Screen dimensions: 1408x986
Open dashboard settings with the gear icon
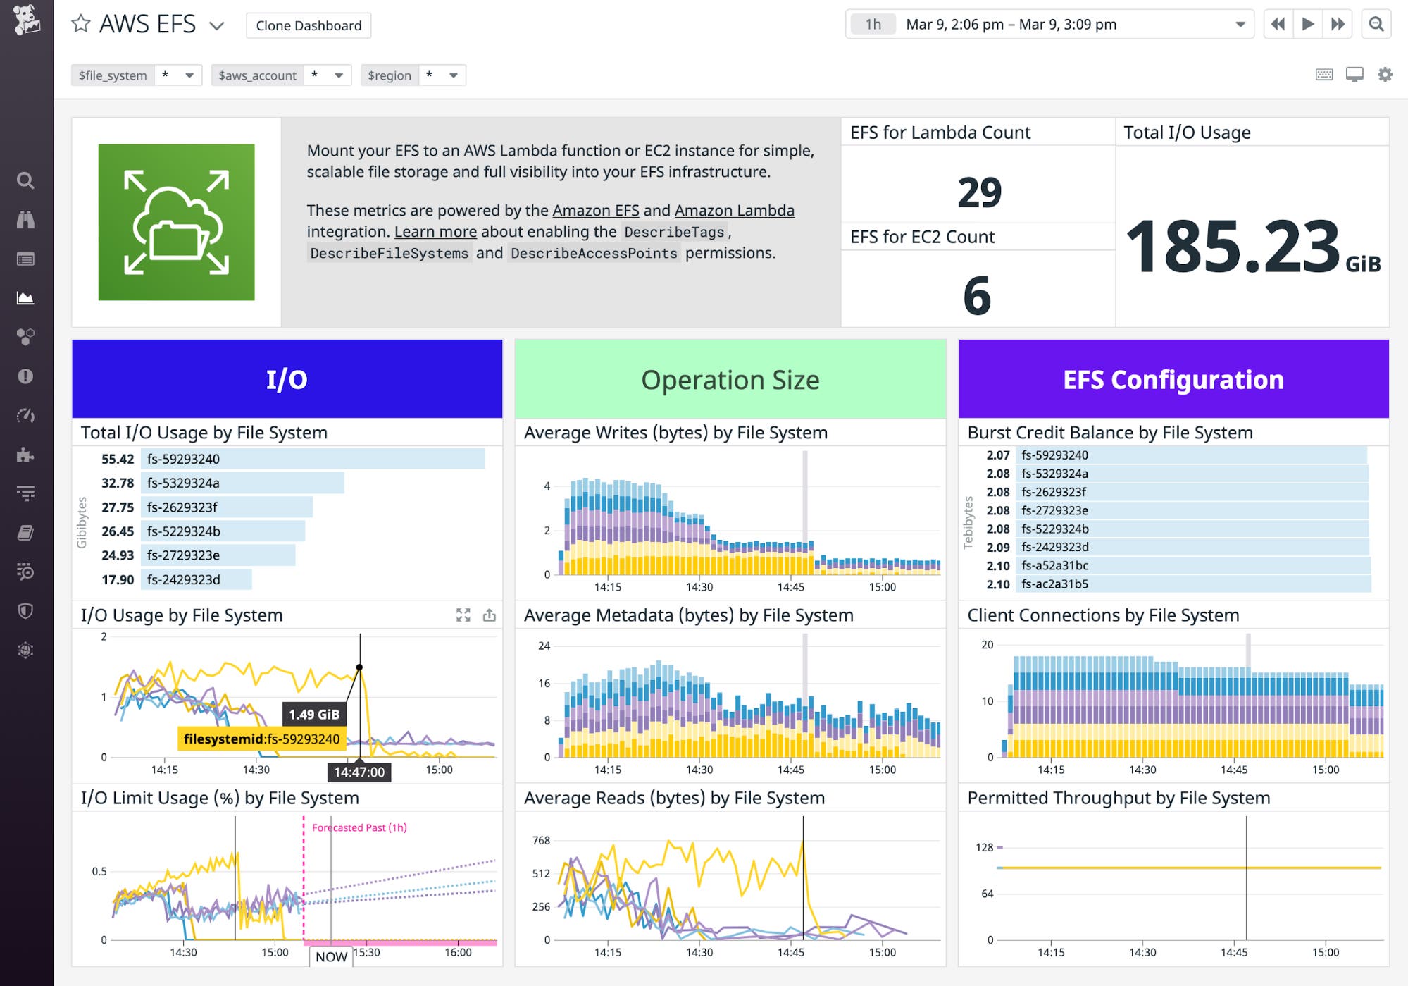pos(1383,74)
